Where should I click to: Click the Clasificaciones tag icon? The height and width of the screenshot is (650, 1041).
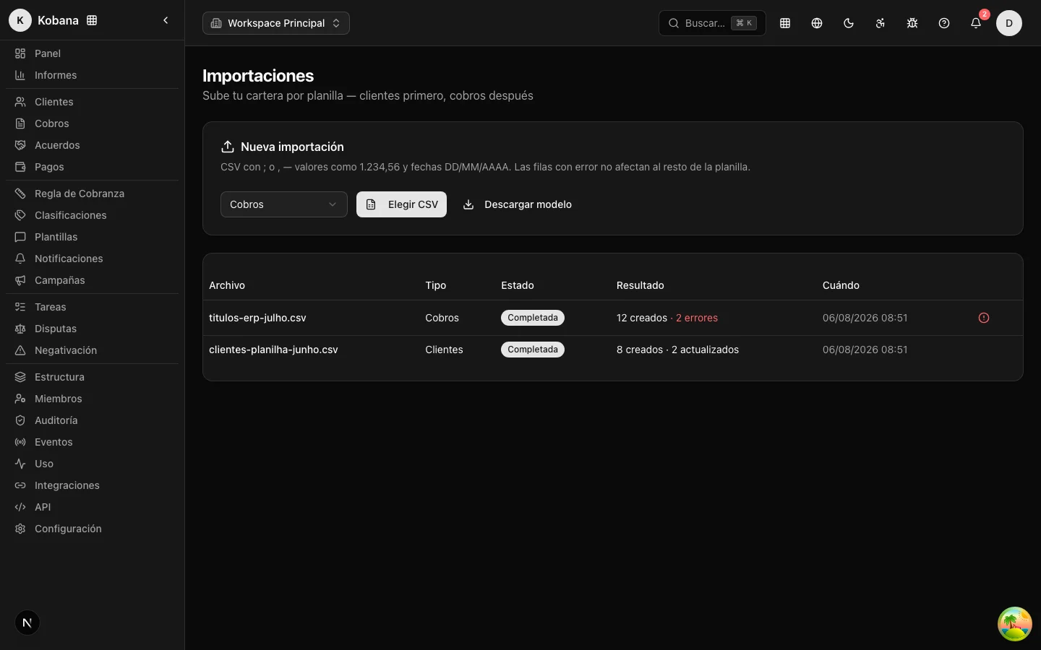click(x=20, y=215)
